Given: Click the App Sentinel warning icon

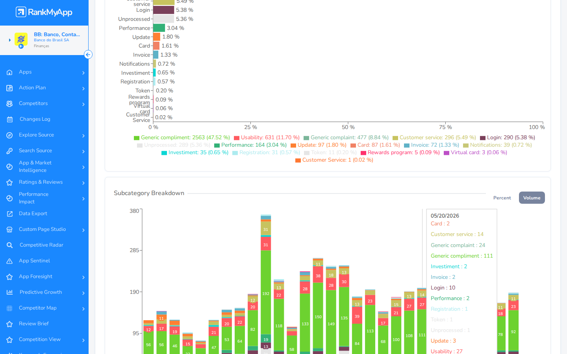Looking at the screenshot, I should click(x=9, y=261).
